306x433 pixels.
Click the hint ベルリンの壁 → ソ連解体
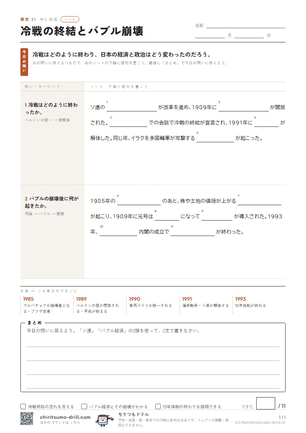47,120
